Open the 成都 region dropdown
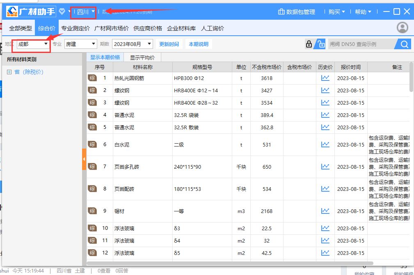The height and width of the screenshot is (275, 414). (x=33, y=44)
